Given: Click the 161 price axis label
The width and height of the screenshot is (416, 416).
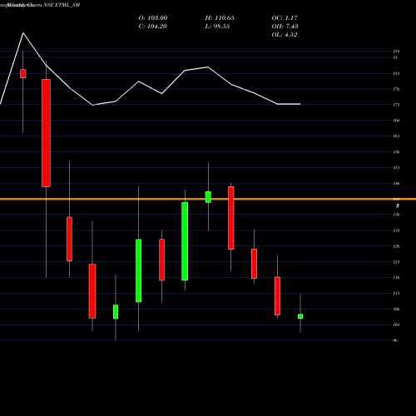Looking at the screenshot, I should pos(396,136).
